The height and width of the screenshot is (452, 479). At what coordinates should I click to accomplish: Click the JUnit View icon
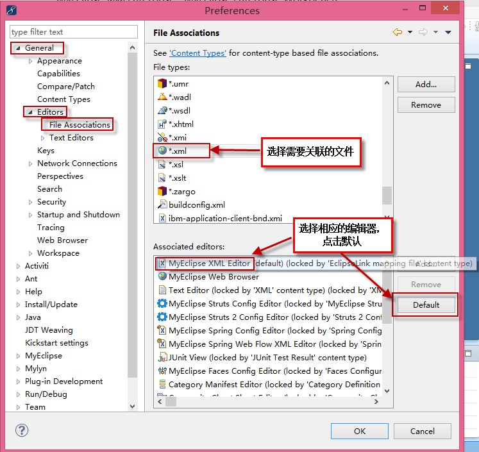coord(162,357)
